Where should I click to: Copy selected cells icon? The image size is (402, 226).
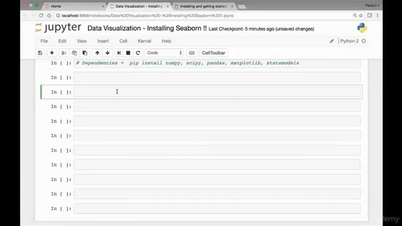click(74, 53)
